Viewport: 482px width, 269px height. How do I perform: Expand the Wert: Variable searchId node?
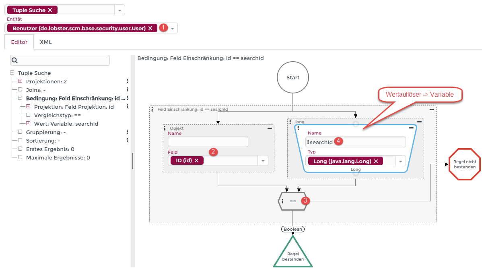(28, 124)
